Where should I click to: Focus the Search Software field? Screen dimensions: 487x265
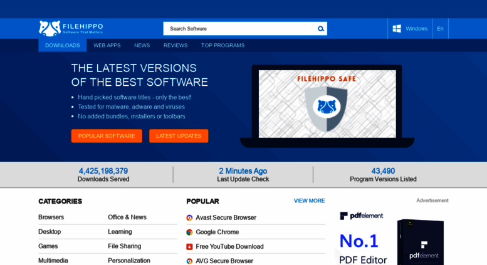(x=244, y=29)
